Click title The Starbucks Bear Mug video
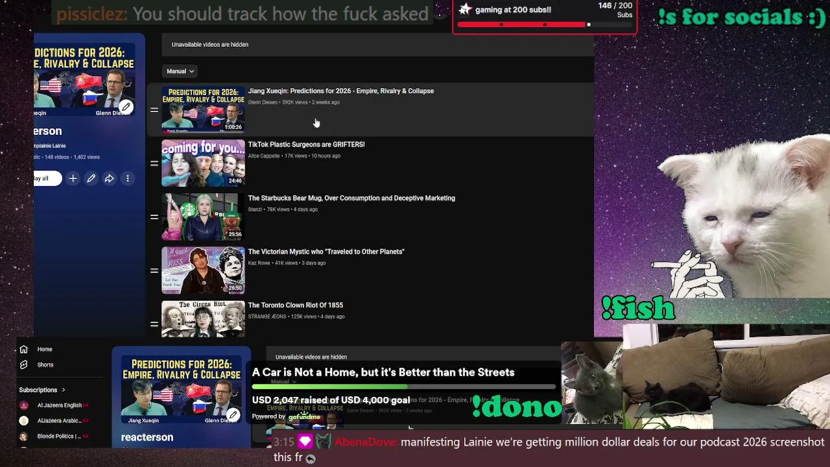The height and width of the screenshot is (467, 830). tap(351, 198)
